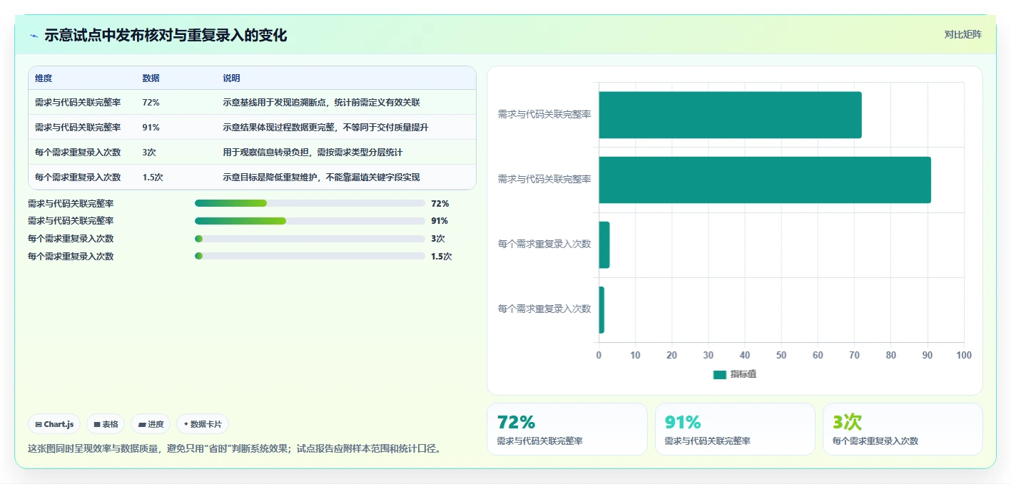Click the 指标值 legend text
This screenshot has width=1011, height=484.
tap(743, 374)
